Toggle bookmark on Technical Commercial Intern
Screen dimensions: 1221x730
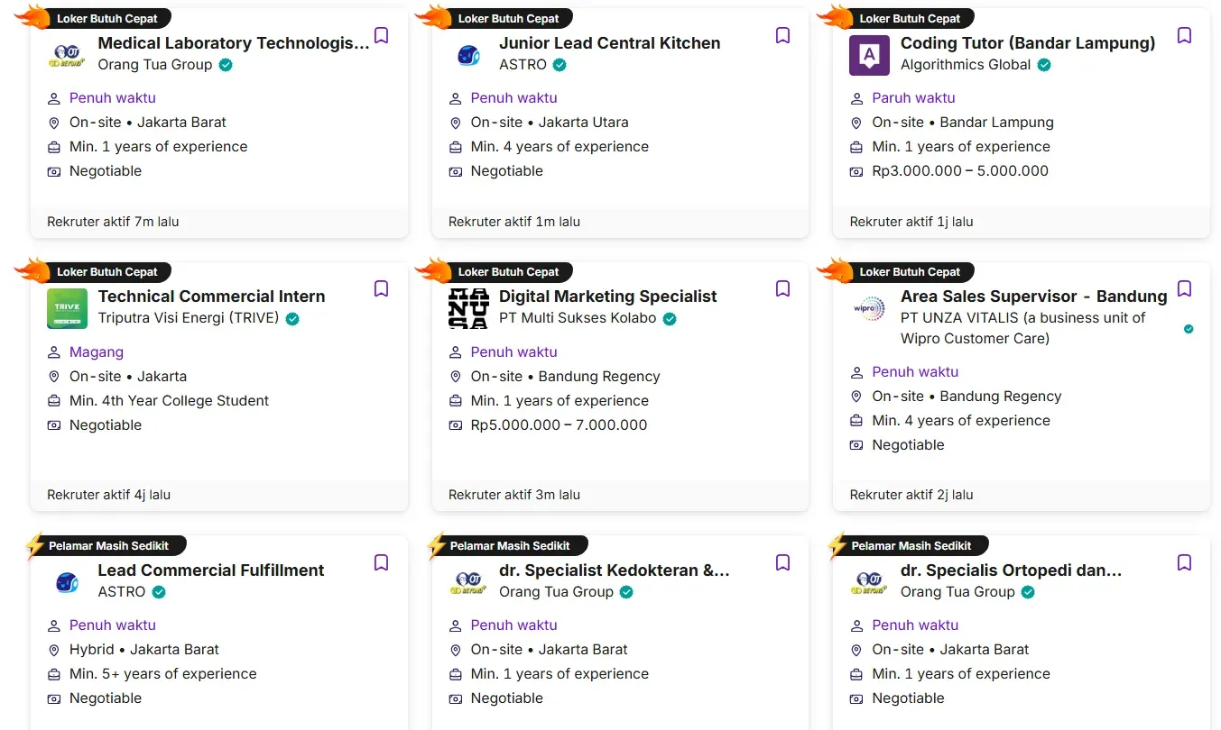pyautogui.click(x=382, y=289)
